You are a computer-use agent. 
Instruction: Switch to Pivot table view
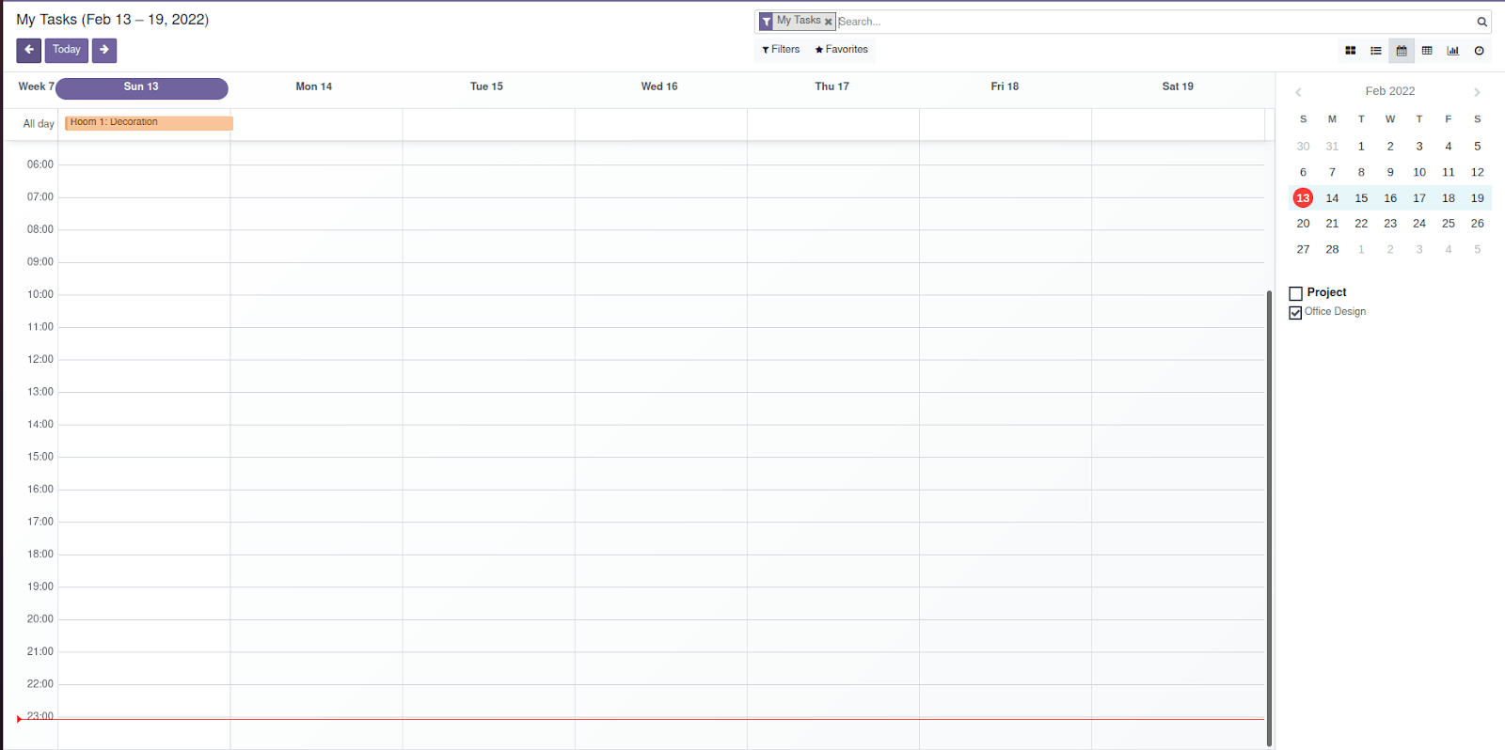1427,51
